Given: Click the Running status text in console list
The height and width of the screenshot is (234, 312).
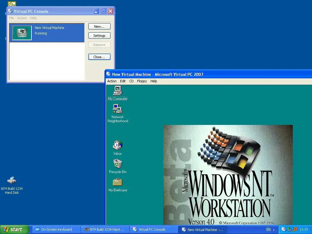Looking at the screenshot, I should pyautogui.click(x=41, y=33).
